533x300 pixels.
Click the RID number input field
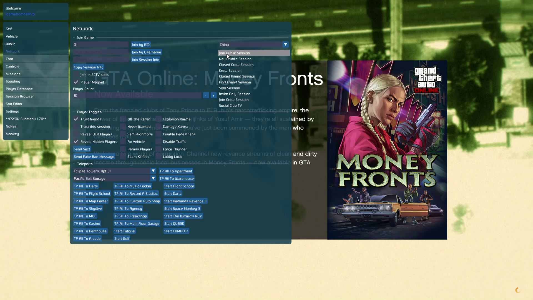[x=100, y=45]
